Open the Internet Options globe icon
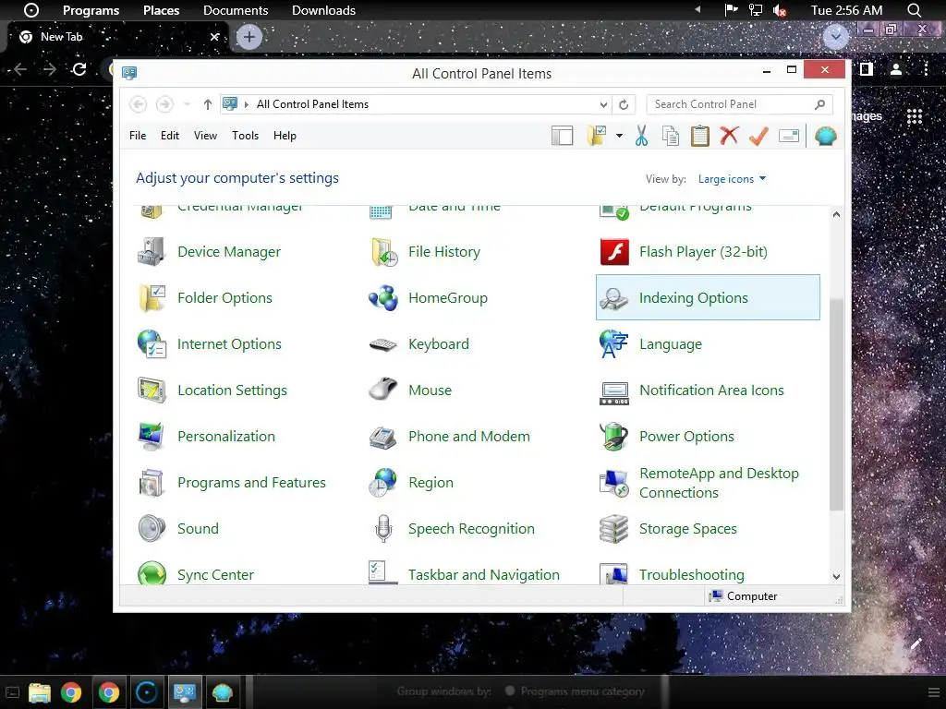This screenshot has height=709, width=946. pos(151,344)
